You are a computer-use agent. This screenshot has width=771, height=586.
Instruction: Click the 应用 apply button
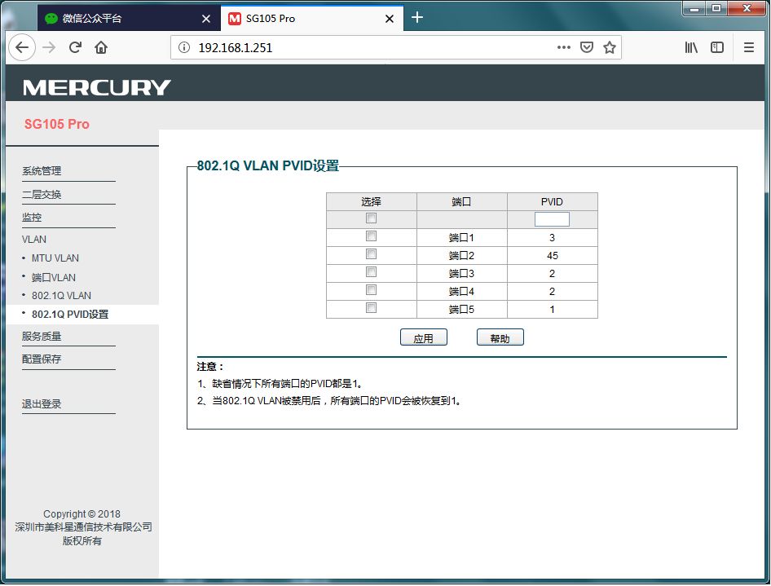(423, 337)
